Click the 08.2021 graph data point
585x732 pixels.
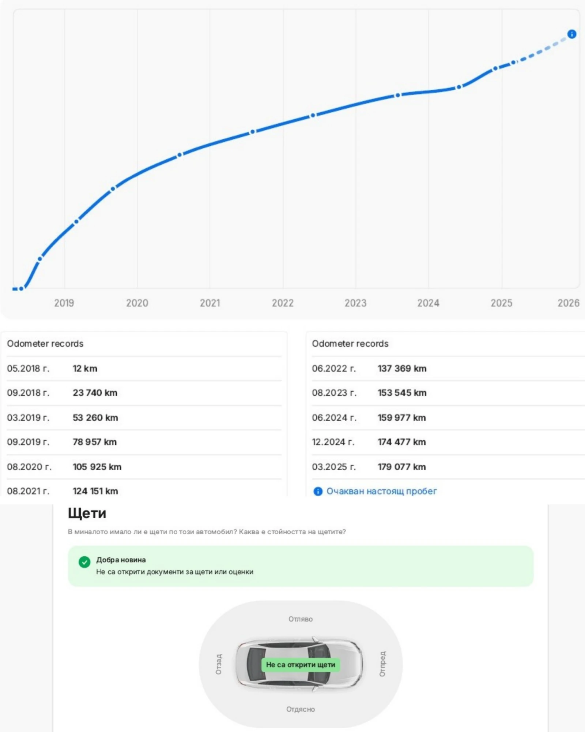tap(252, 132)
